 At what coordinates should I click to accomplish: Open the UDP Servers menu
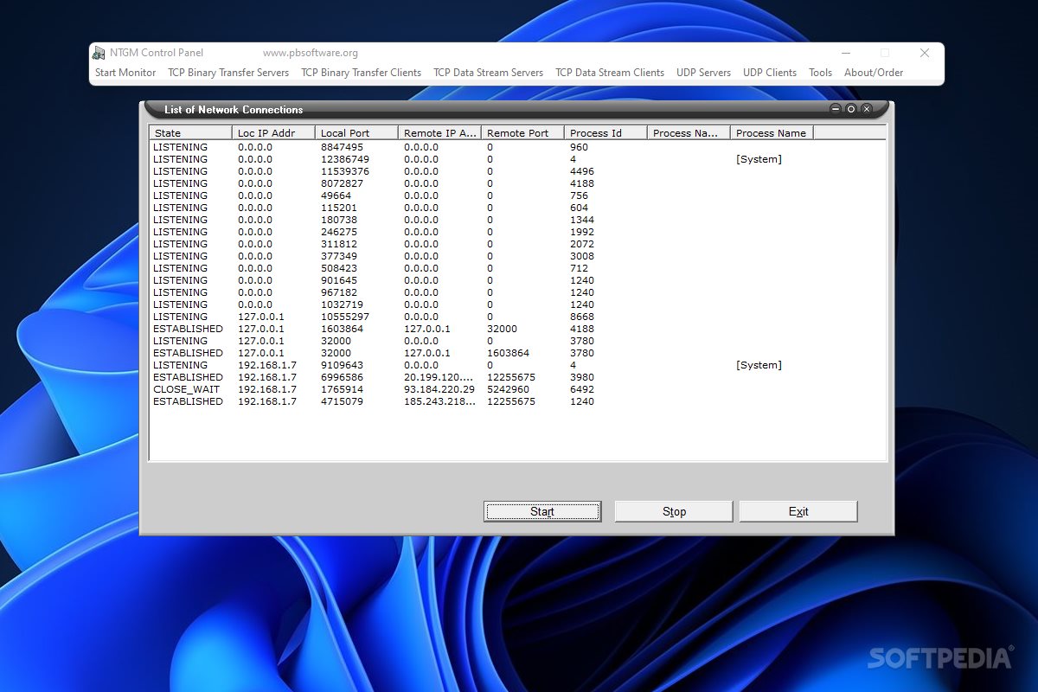tap(703, 73)
